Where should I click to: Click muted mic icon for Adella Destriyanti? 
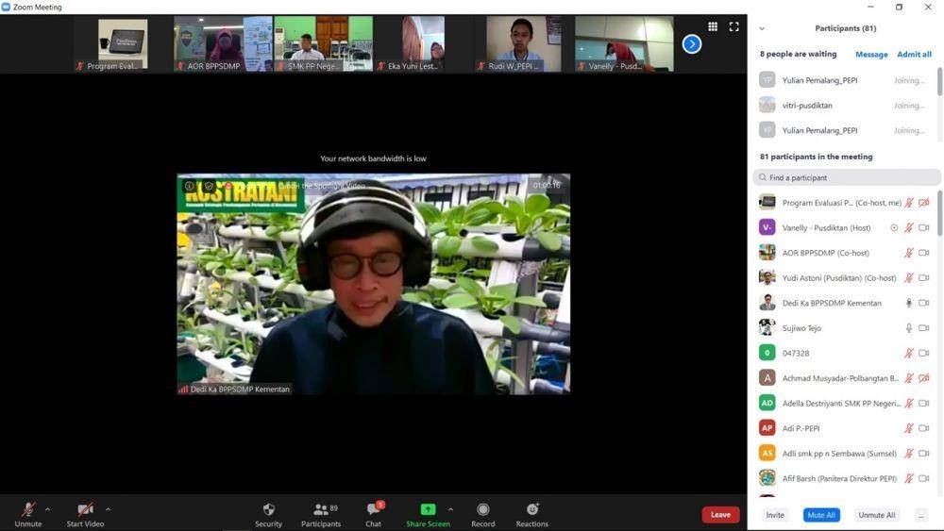(909, 404)
